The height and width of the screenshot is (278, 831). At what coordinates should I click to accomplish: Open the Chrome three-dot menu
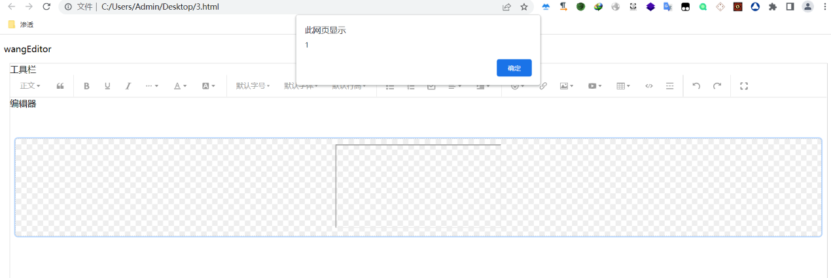pyautogui.click(x=824, y=7)
